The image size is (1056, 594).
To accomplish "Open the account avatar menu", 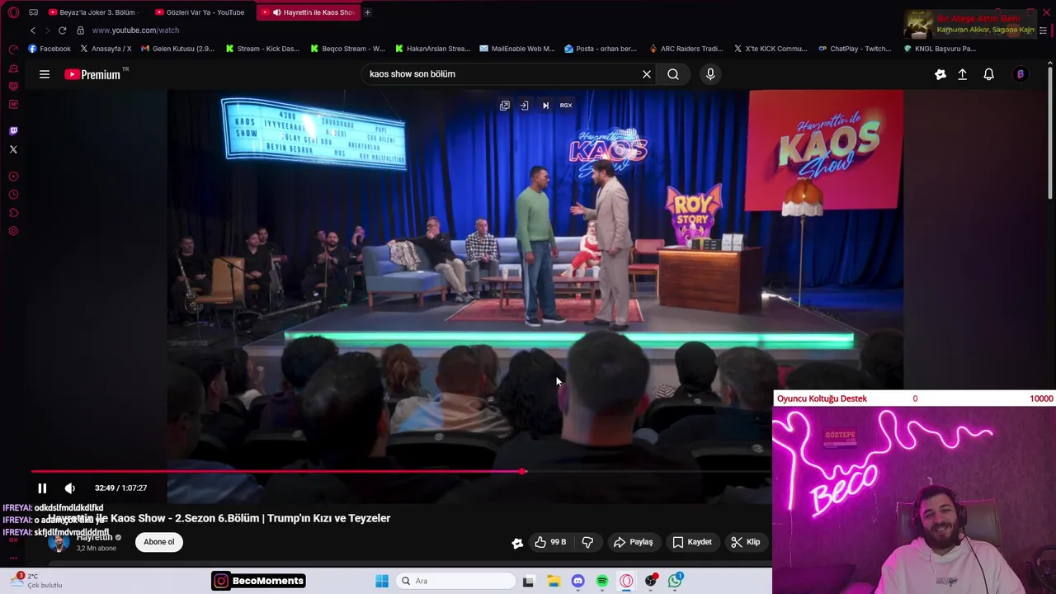I will tap(1021, 74).
